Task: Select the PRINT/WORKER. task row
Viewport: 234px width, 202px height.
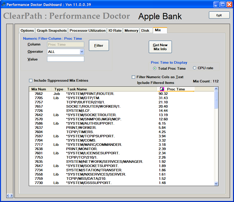Action: click(x=122, y=128)
